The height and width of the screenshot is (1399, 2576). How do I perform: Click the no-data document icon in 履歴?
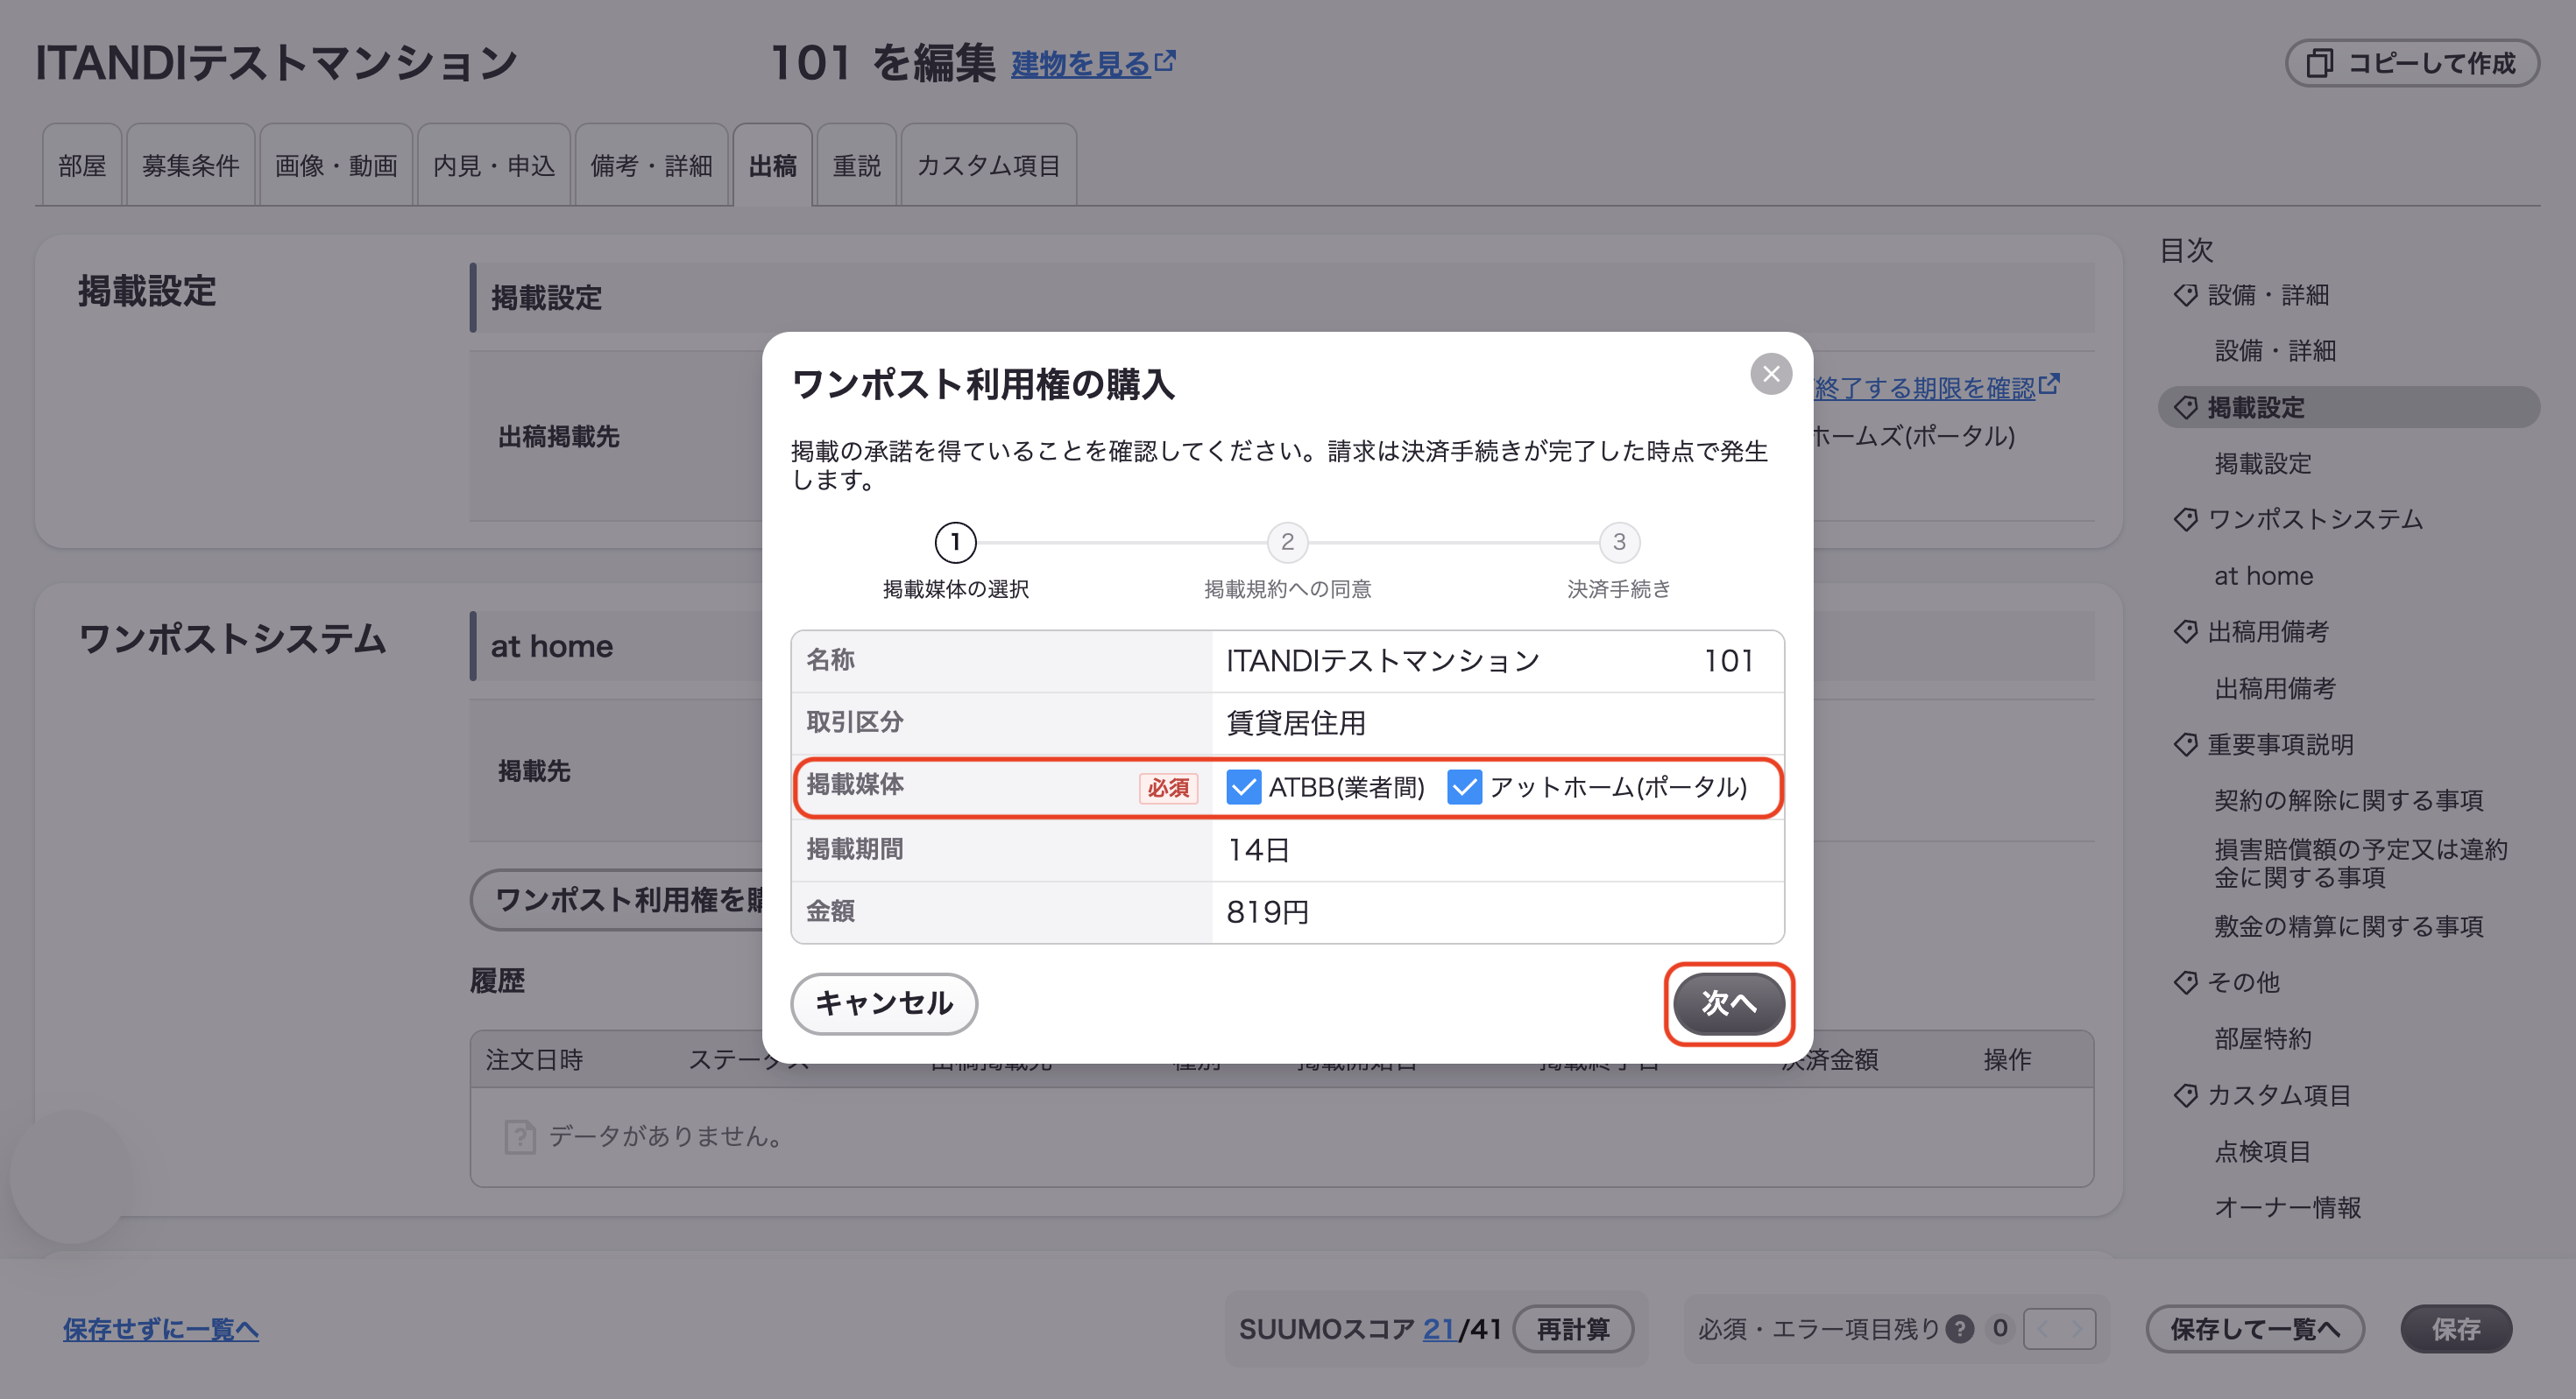click(520, 1136)
